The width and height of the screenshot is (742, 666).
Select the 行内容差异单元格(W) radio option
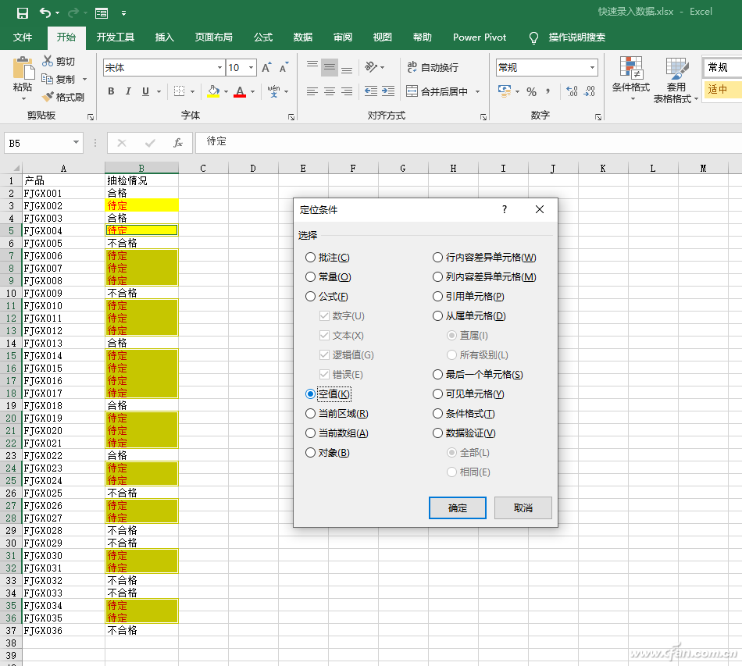(437, 258)
